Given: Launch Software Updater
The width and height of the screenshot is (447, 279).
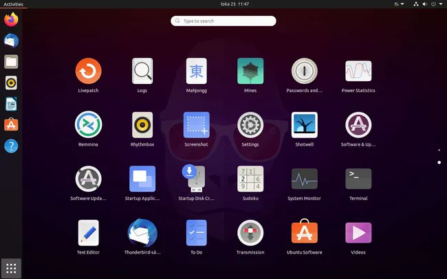Looking at the screenshot, I should coord(88,179).
